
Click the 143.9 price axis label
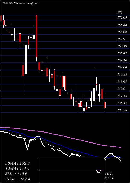click(x=121, y=89)
